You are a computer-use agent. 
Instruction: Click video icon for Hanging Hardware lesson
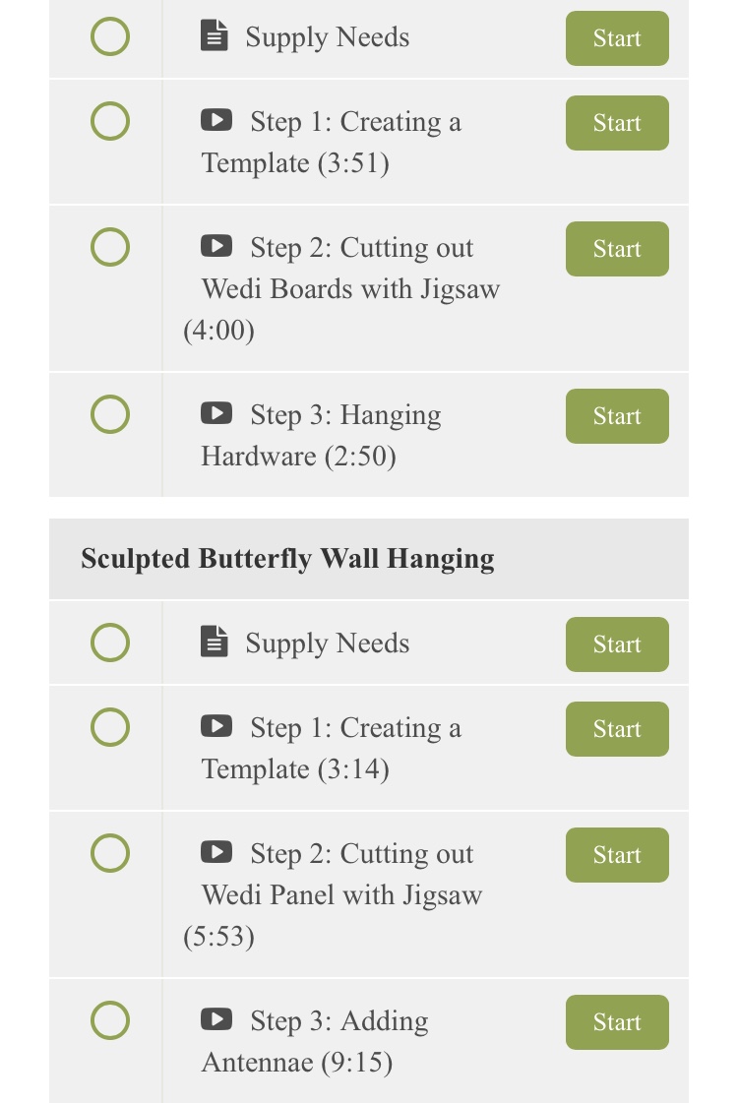(x=215, y=413)
